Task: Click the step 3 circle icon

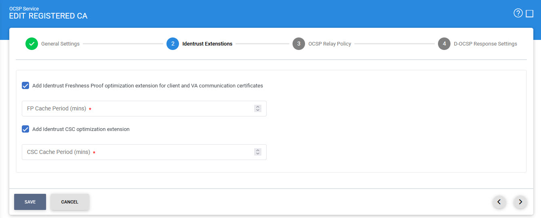Action: pos(299,44)
